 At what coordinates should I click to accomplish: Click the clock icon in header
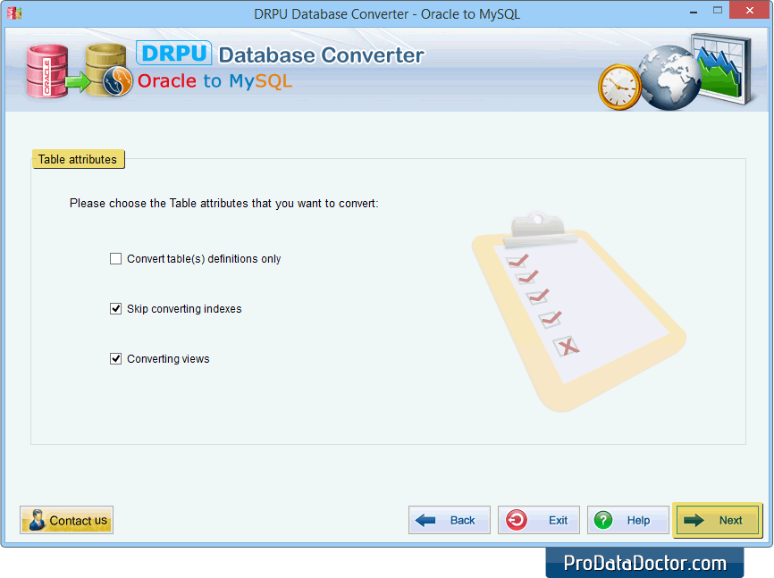[619, 87]
